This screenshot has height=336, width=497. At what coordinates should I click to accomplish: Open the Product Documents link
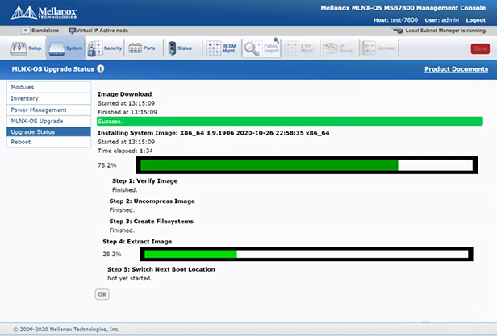click(x=456, y=69)
